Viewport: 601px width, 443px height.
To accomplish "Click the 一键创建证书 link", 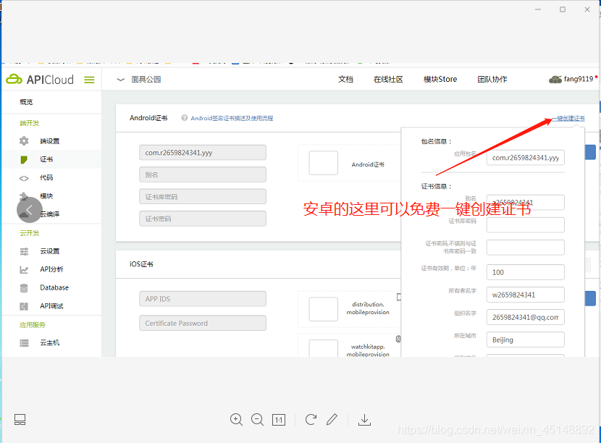I will [x=568, y=119].
